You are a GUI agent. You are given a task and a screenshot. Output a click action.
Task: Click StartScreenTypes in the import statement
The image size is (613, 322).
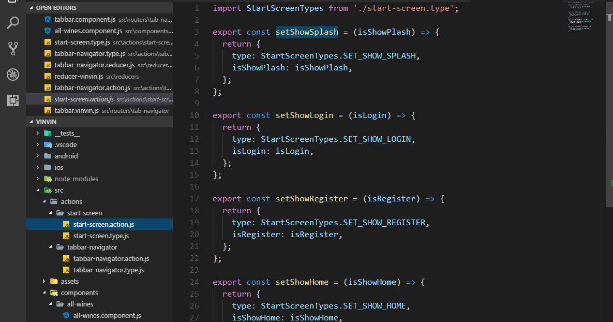click(x=285, y=8)
